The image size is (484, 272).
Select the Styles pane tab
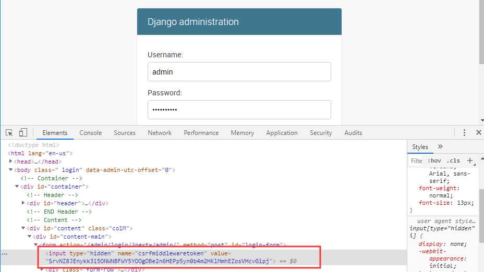click(x=420, y=147)
